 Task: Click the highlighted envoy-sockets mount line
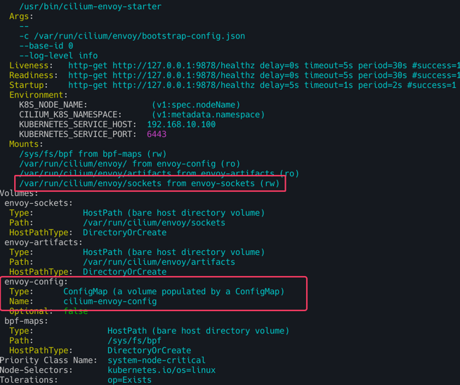coord(150,183)
